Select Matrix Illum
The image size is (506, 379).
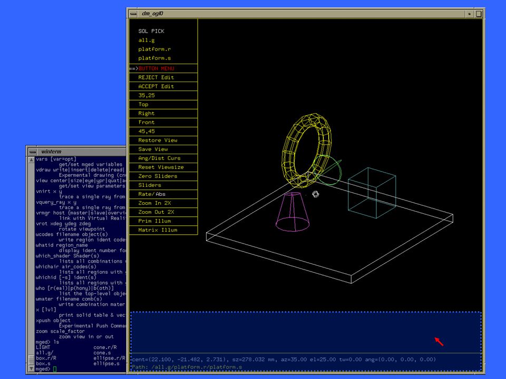163,230
